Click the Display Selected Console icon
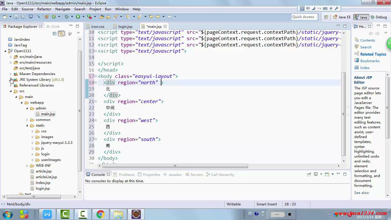The image size is (391, 220). 316,174
